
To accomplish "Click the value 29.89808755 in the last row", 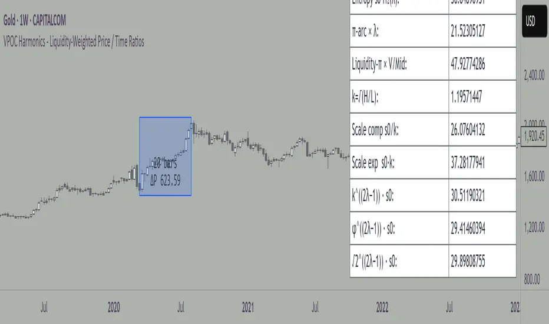I will click(482, 261).
